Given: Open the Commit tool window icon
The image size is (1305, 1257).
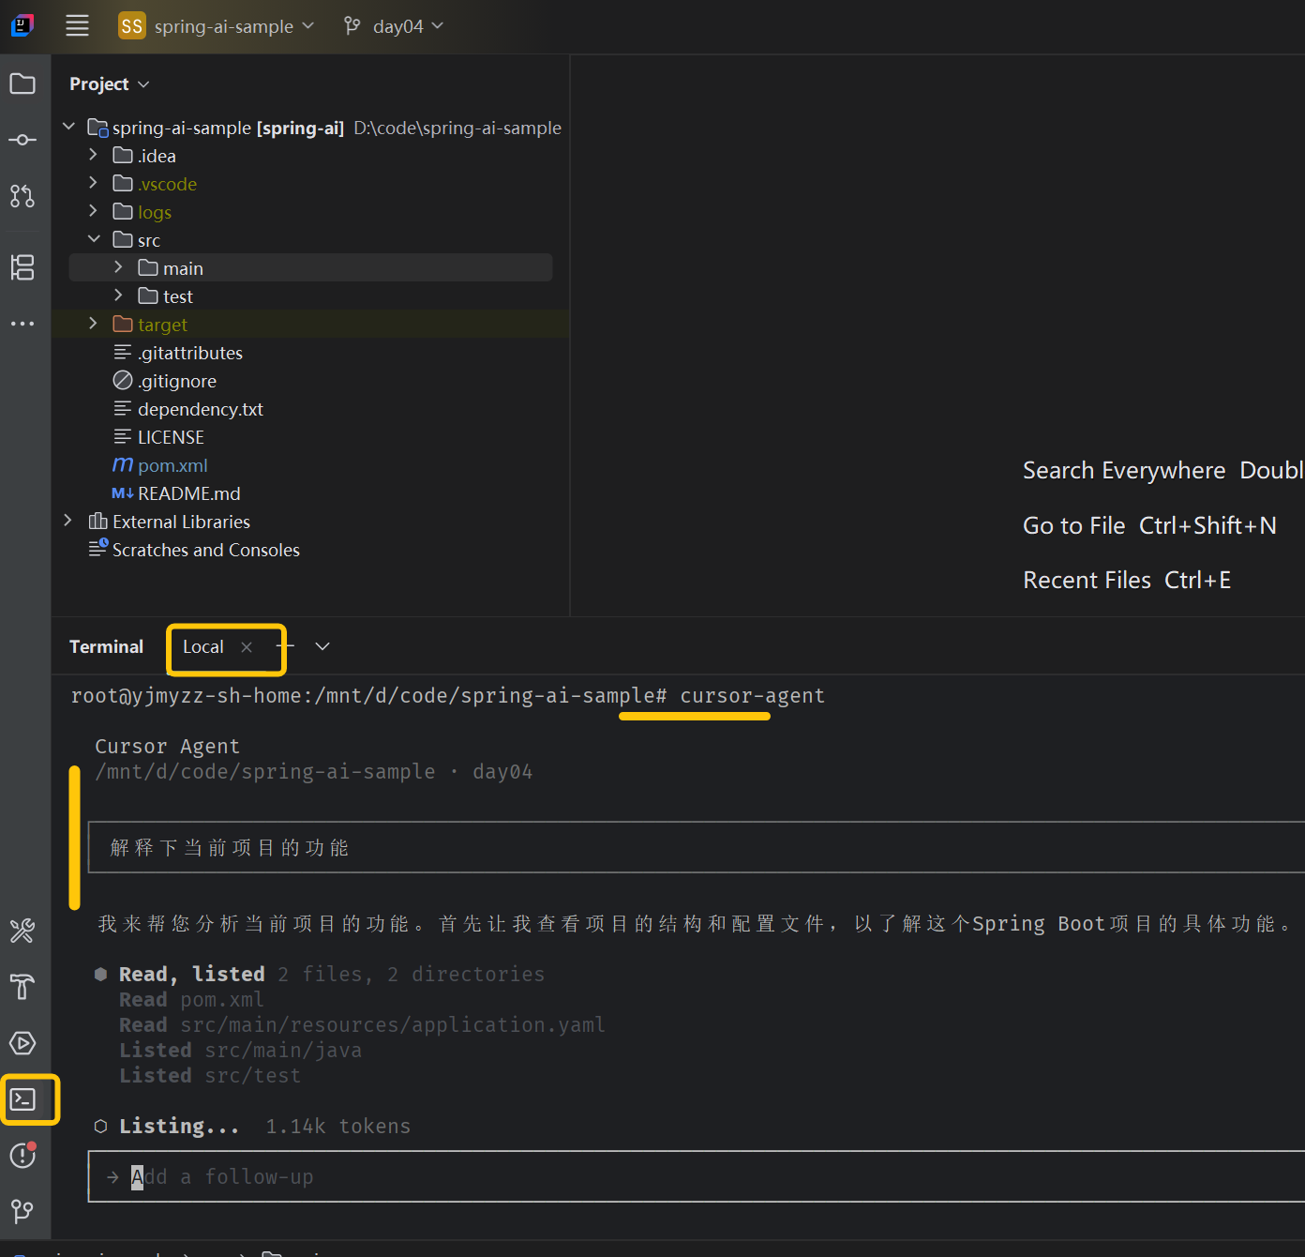Looking at the screenshot, I should 22,140.
